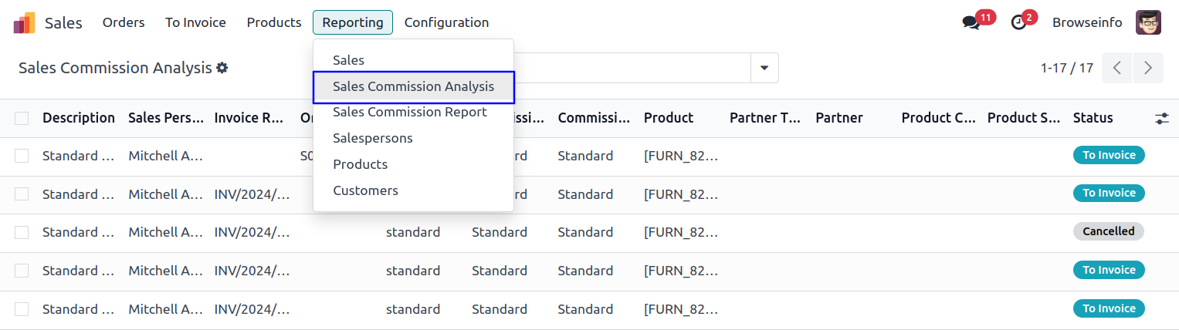1179x330 pixels.
Task: Click the Sales app logo icon
Action: (x=24, y=23)
